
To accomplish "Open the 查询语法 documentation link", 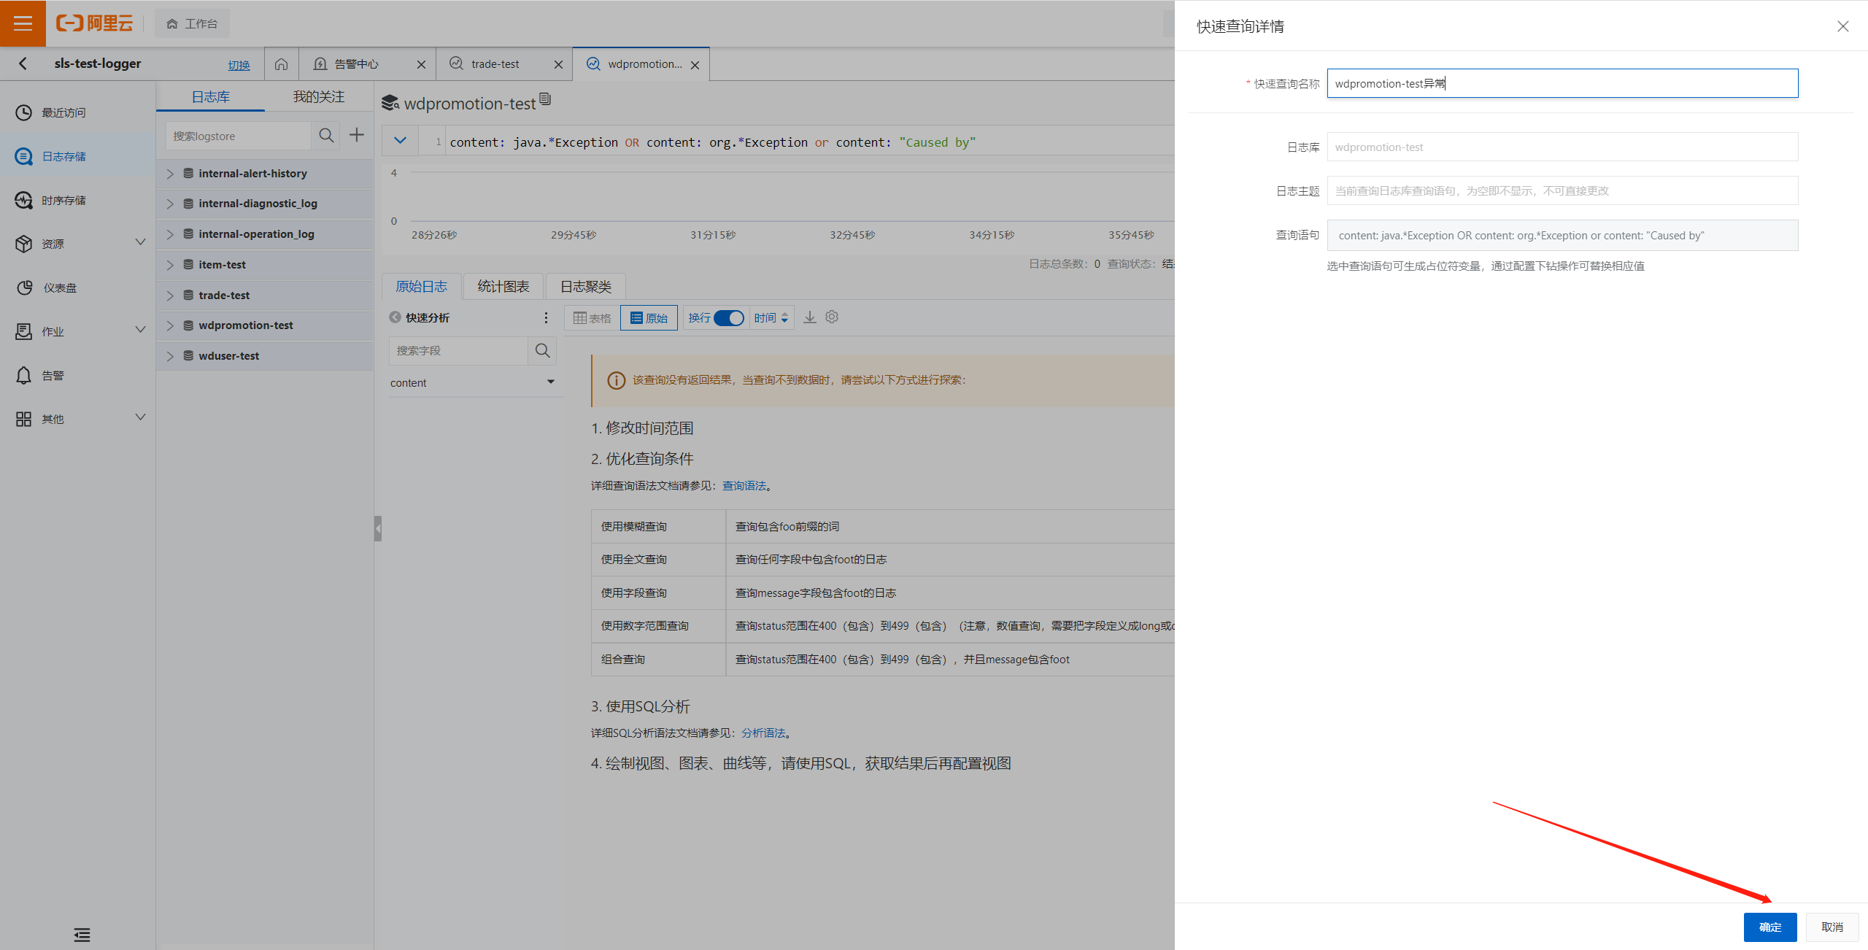I will coord(744,486).
